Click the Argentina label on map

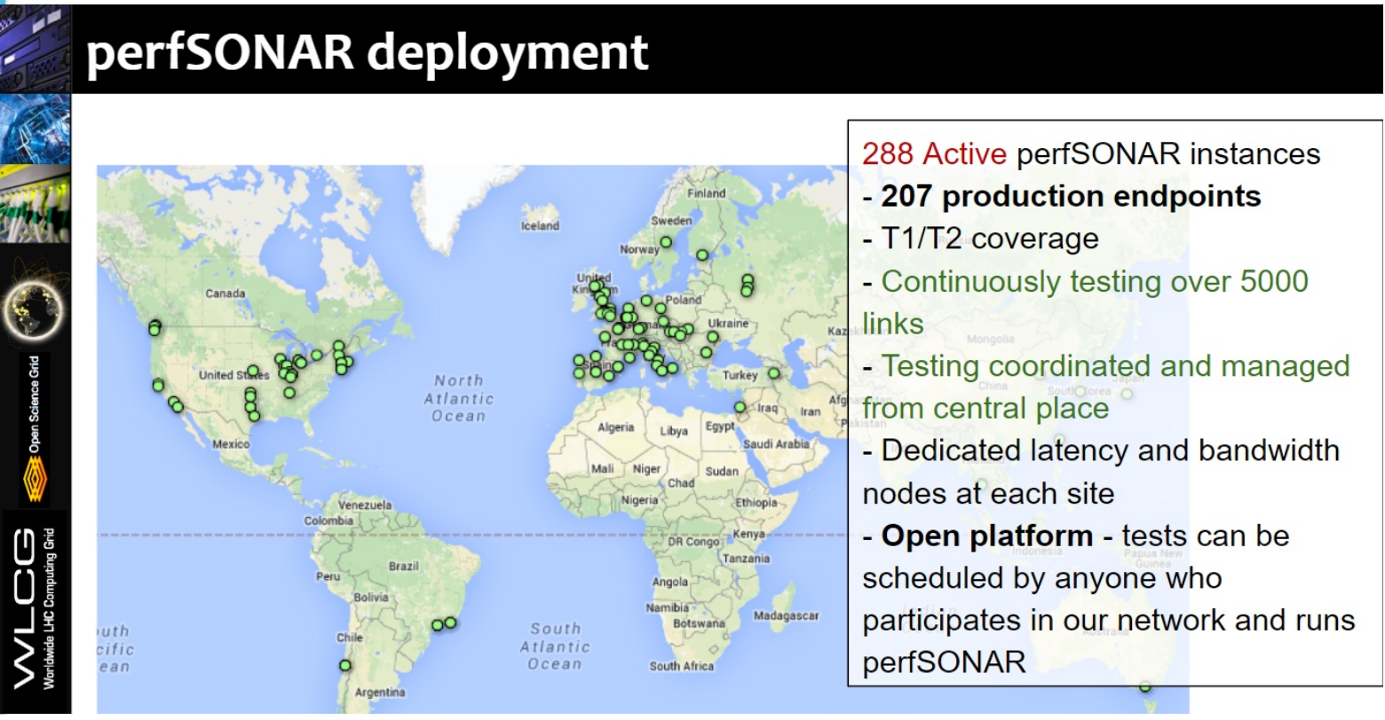[x=380, y=693]
